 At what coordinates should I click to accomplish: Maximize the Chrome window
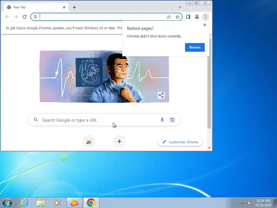coord(196,3)
